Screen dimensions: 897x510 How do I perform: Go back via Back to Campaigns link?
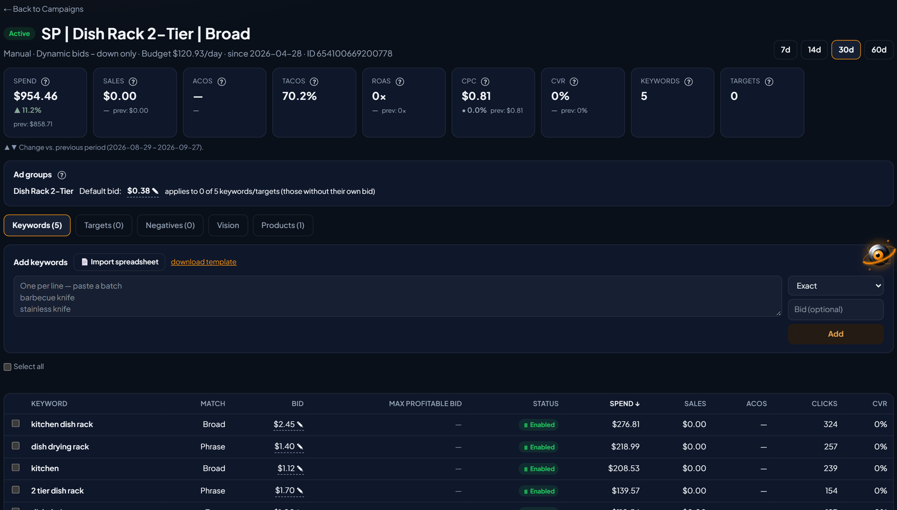[x=43, y=9]
